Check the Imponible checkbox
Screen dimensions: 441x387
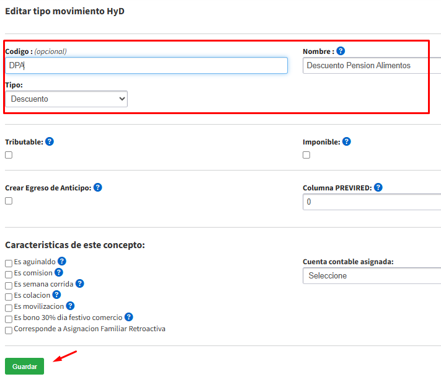306,155
